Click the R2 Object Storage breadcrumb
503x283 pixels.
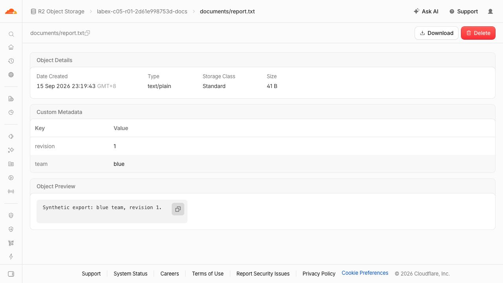coord(58,11)
